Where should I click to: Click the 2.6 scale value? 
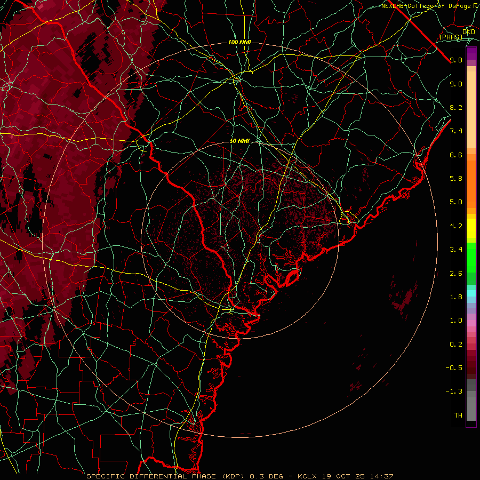click(x=456, y=274)
